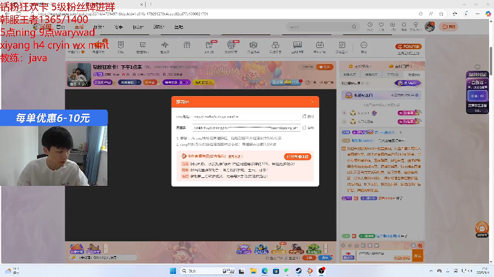Click the orange start-broadcast button in header
The width and height of the screenshot is (494, 277).
pos(449,26)
